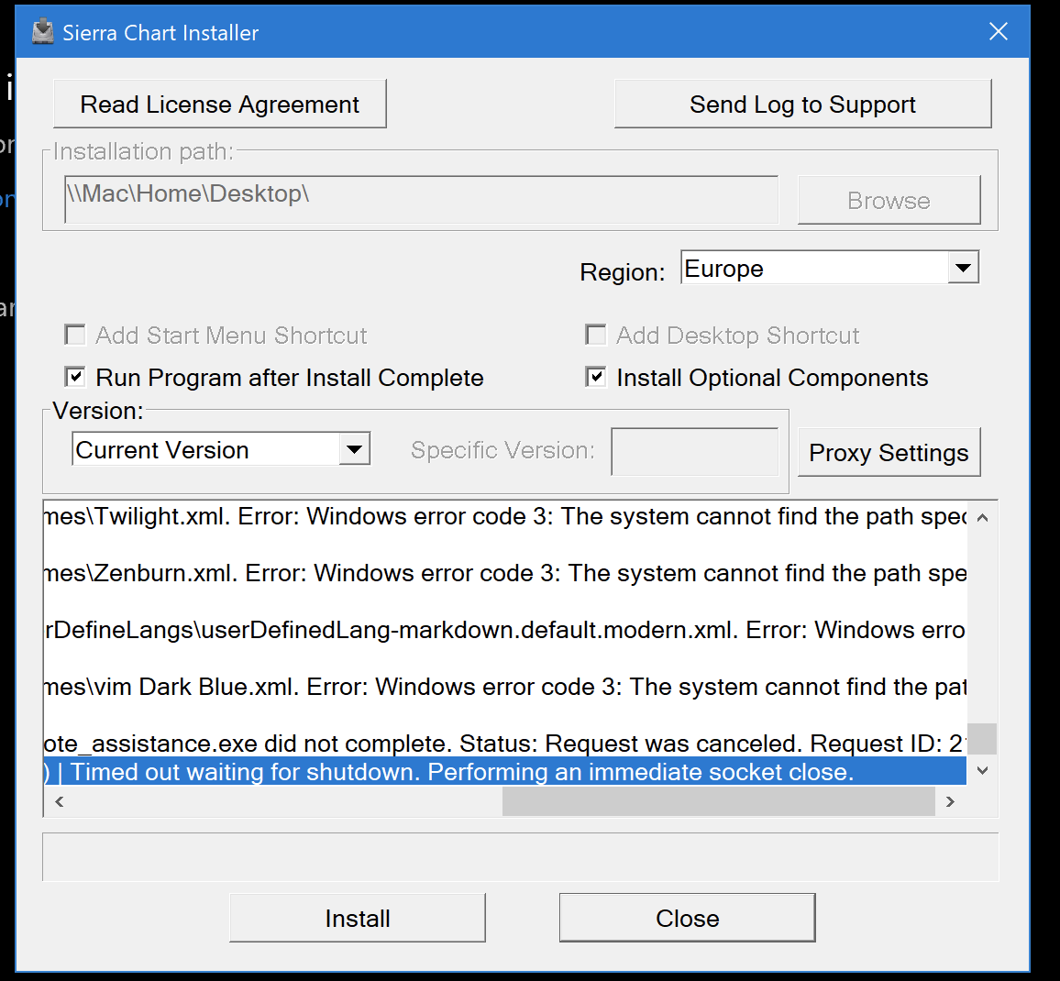The image size is (1060, 981).
Task: Click the log scroll-up arrow
Action: [983, 518]
